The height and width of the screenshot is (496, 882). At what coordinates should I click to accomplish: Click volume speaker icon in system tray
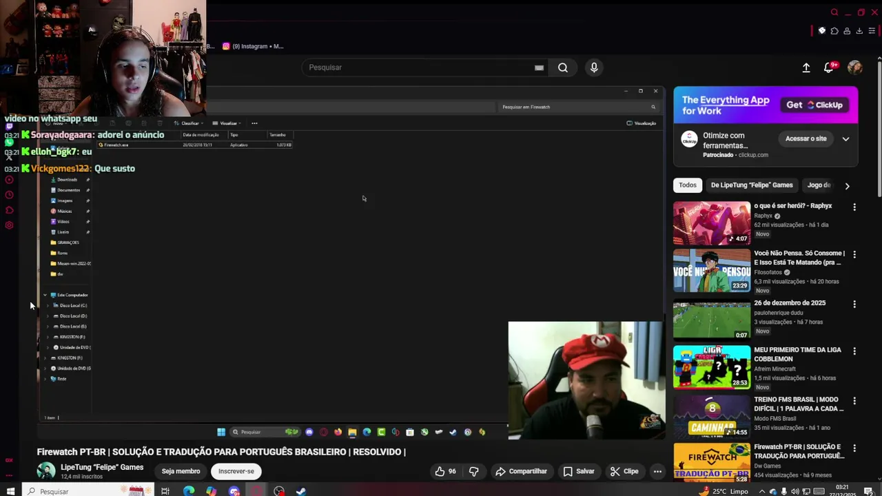click(x=795, y=492)
